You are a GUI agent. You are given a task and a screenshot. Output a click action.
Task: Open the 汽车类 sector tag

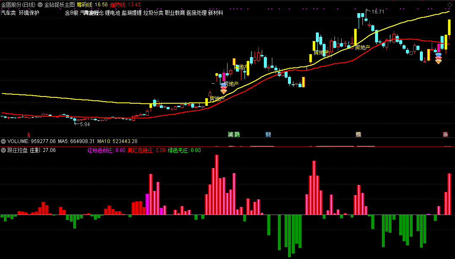(x=8, y=13)
